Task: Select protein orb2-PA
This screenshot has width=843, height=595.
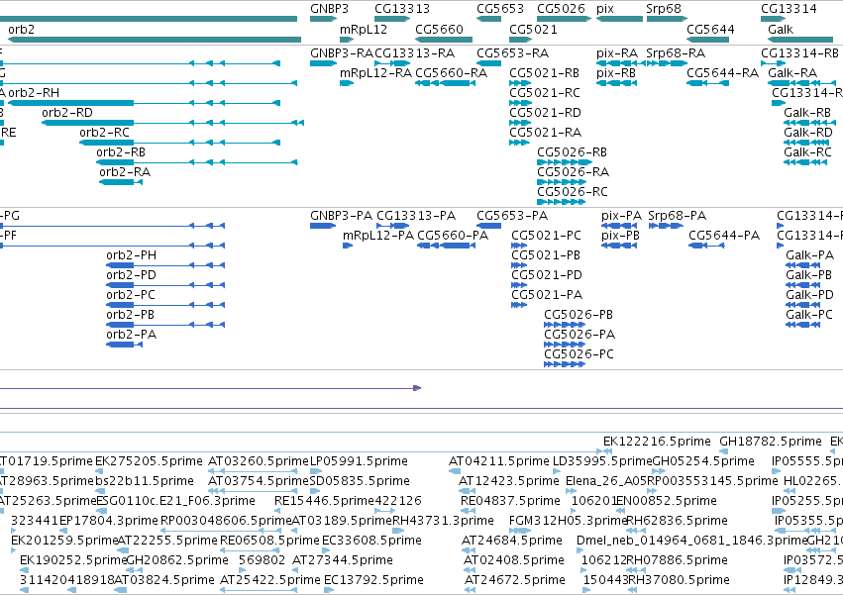Action: click(131, 335)
